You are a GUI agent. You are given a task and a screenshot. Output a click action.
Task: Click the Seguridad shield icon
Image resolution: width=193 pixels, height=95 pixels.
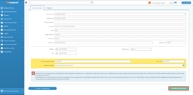point(2,15)
